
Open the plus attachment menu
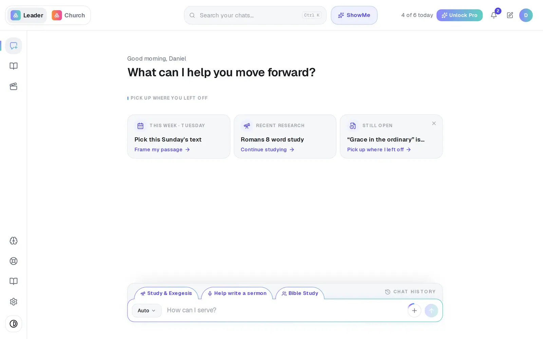414,311
